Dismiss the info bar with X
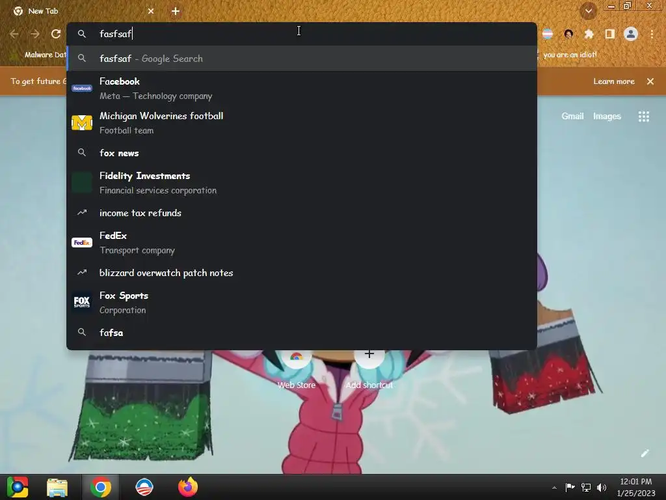The height and width of the screenshot is (500, 666). pyautogui.click(x=650, y=81)
